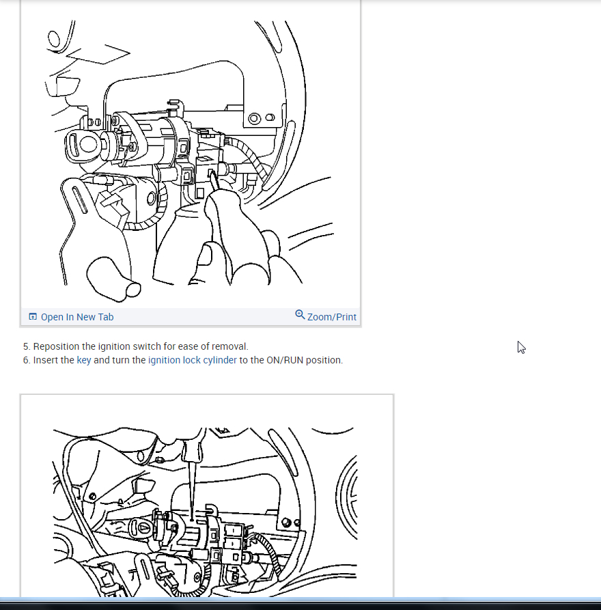Click the Zoom/Print link

331,317
